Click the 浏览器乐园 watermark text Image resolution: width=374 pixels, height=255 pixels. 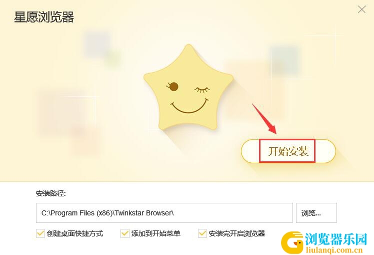[x=336, y=239]
